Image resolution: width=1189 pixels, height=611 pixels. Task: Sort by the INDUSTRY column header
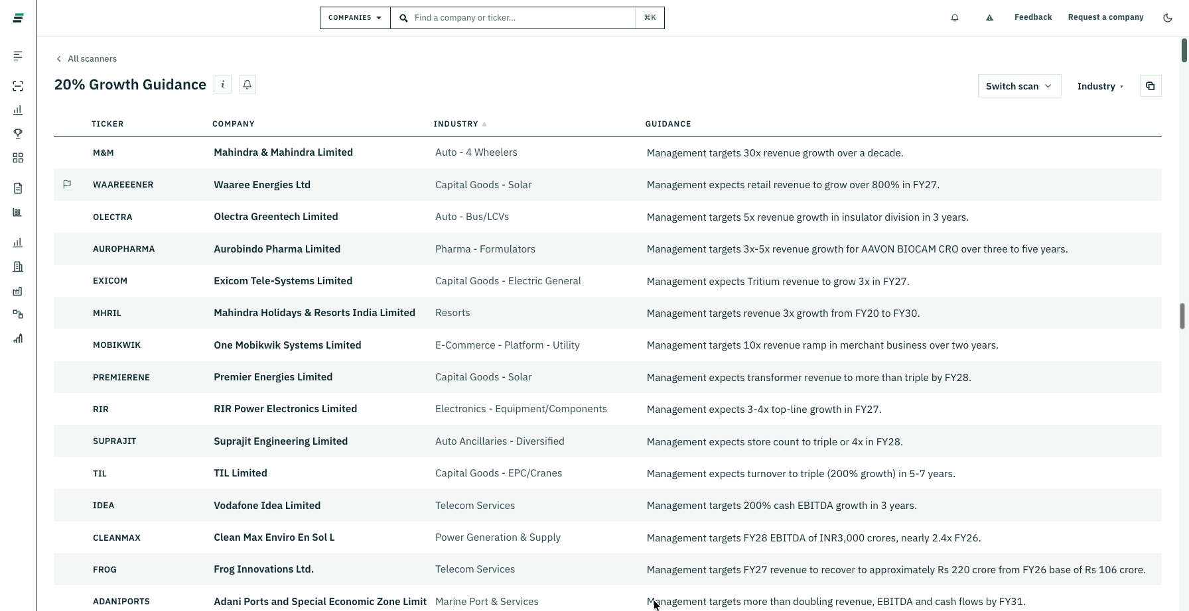(460, 124)
